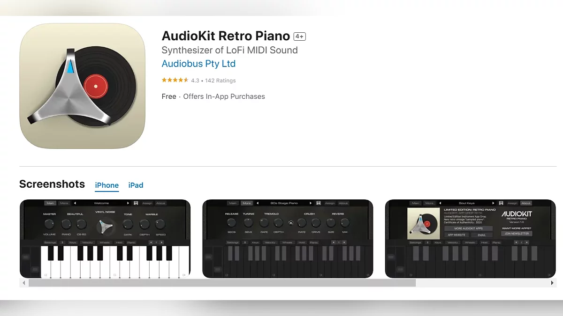This screenshot has width=563, height=316.
Task: Toggle the Hold button in the Welcome screenshot
Action: [x=119, y=243]
